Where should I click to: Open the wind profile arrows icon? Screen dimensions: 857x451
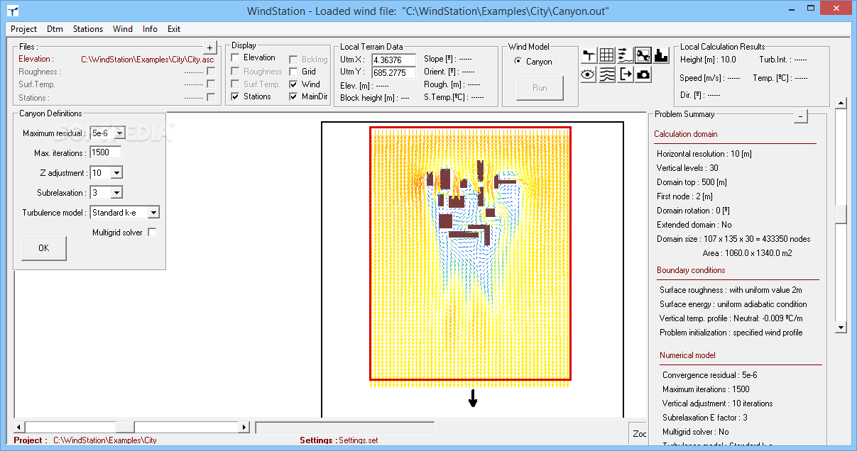pyautogui.click(x=625, y=55)
